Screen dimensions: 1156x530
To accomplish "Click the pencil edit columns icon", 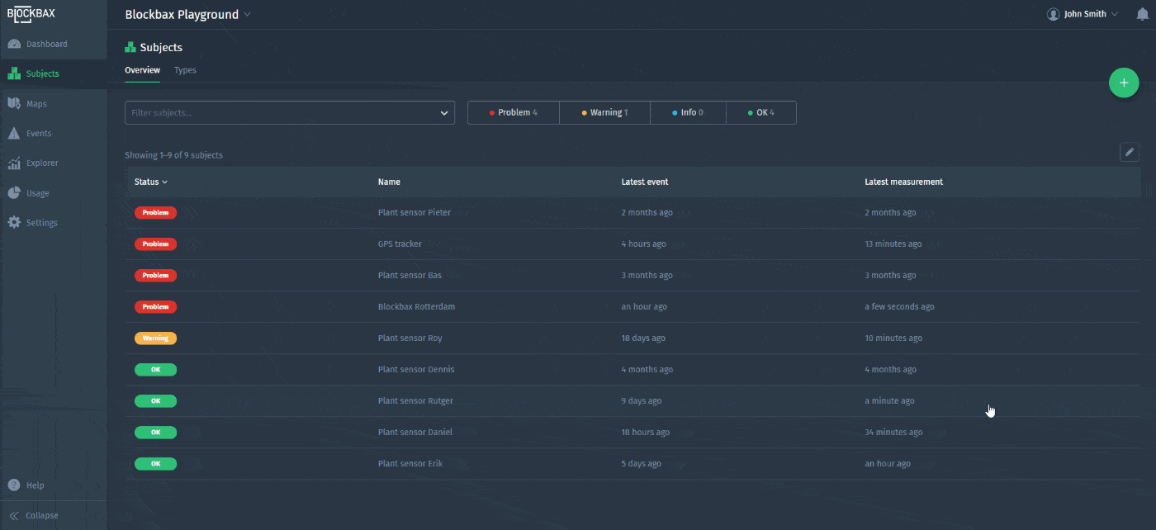I will point(1130,152).
